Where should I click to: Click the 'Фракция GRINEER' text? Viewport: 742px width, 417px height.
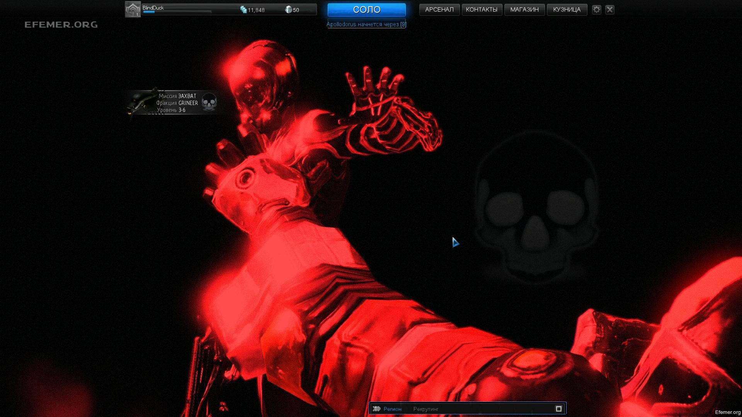coord(177,103)
